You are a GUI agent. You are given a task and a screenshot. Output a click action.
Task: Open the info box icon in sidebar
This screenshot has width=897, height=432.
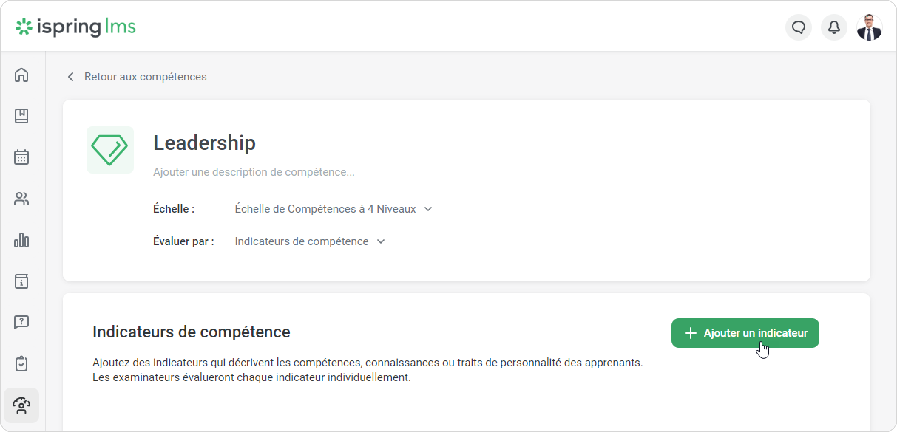click(21, 281)
